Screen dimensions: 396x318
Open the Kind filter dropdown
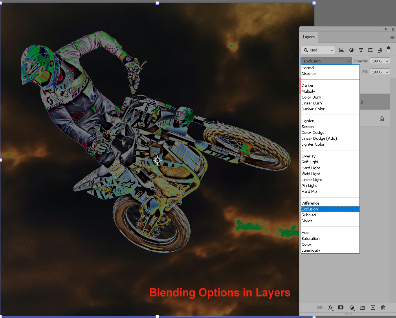click(x=318, y=50)
